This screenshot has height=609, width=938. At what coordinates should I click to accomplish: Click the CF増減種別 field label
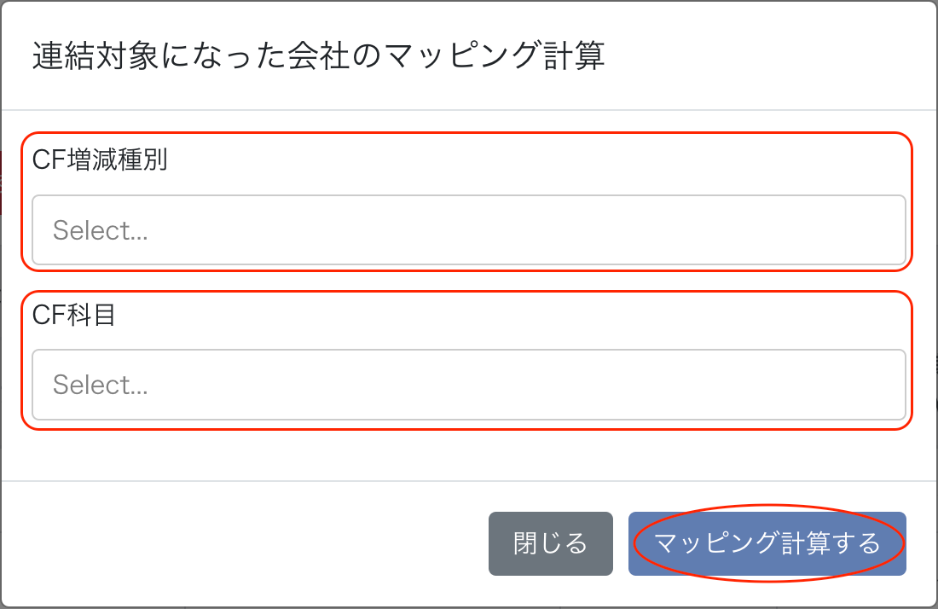(x=100, y=160)
